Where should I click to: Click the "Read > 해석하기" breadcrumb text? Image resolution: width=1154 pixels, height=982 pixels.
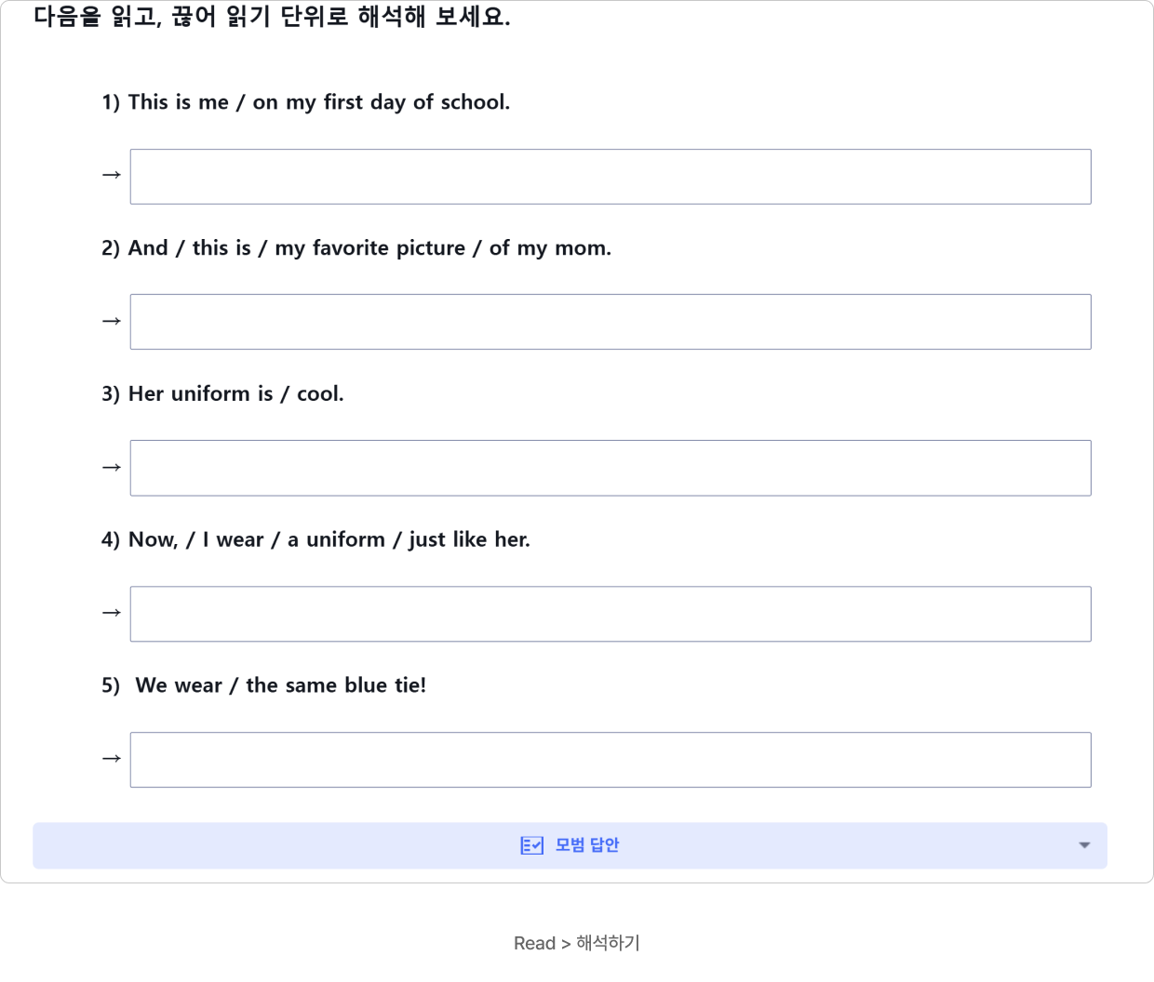tap(577, 943)
